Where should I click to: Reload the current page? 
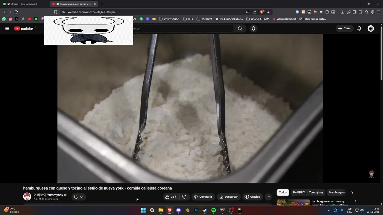tap(16, 12)
